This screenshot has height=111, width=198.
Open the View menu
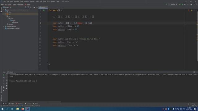[x=11, y=2]
